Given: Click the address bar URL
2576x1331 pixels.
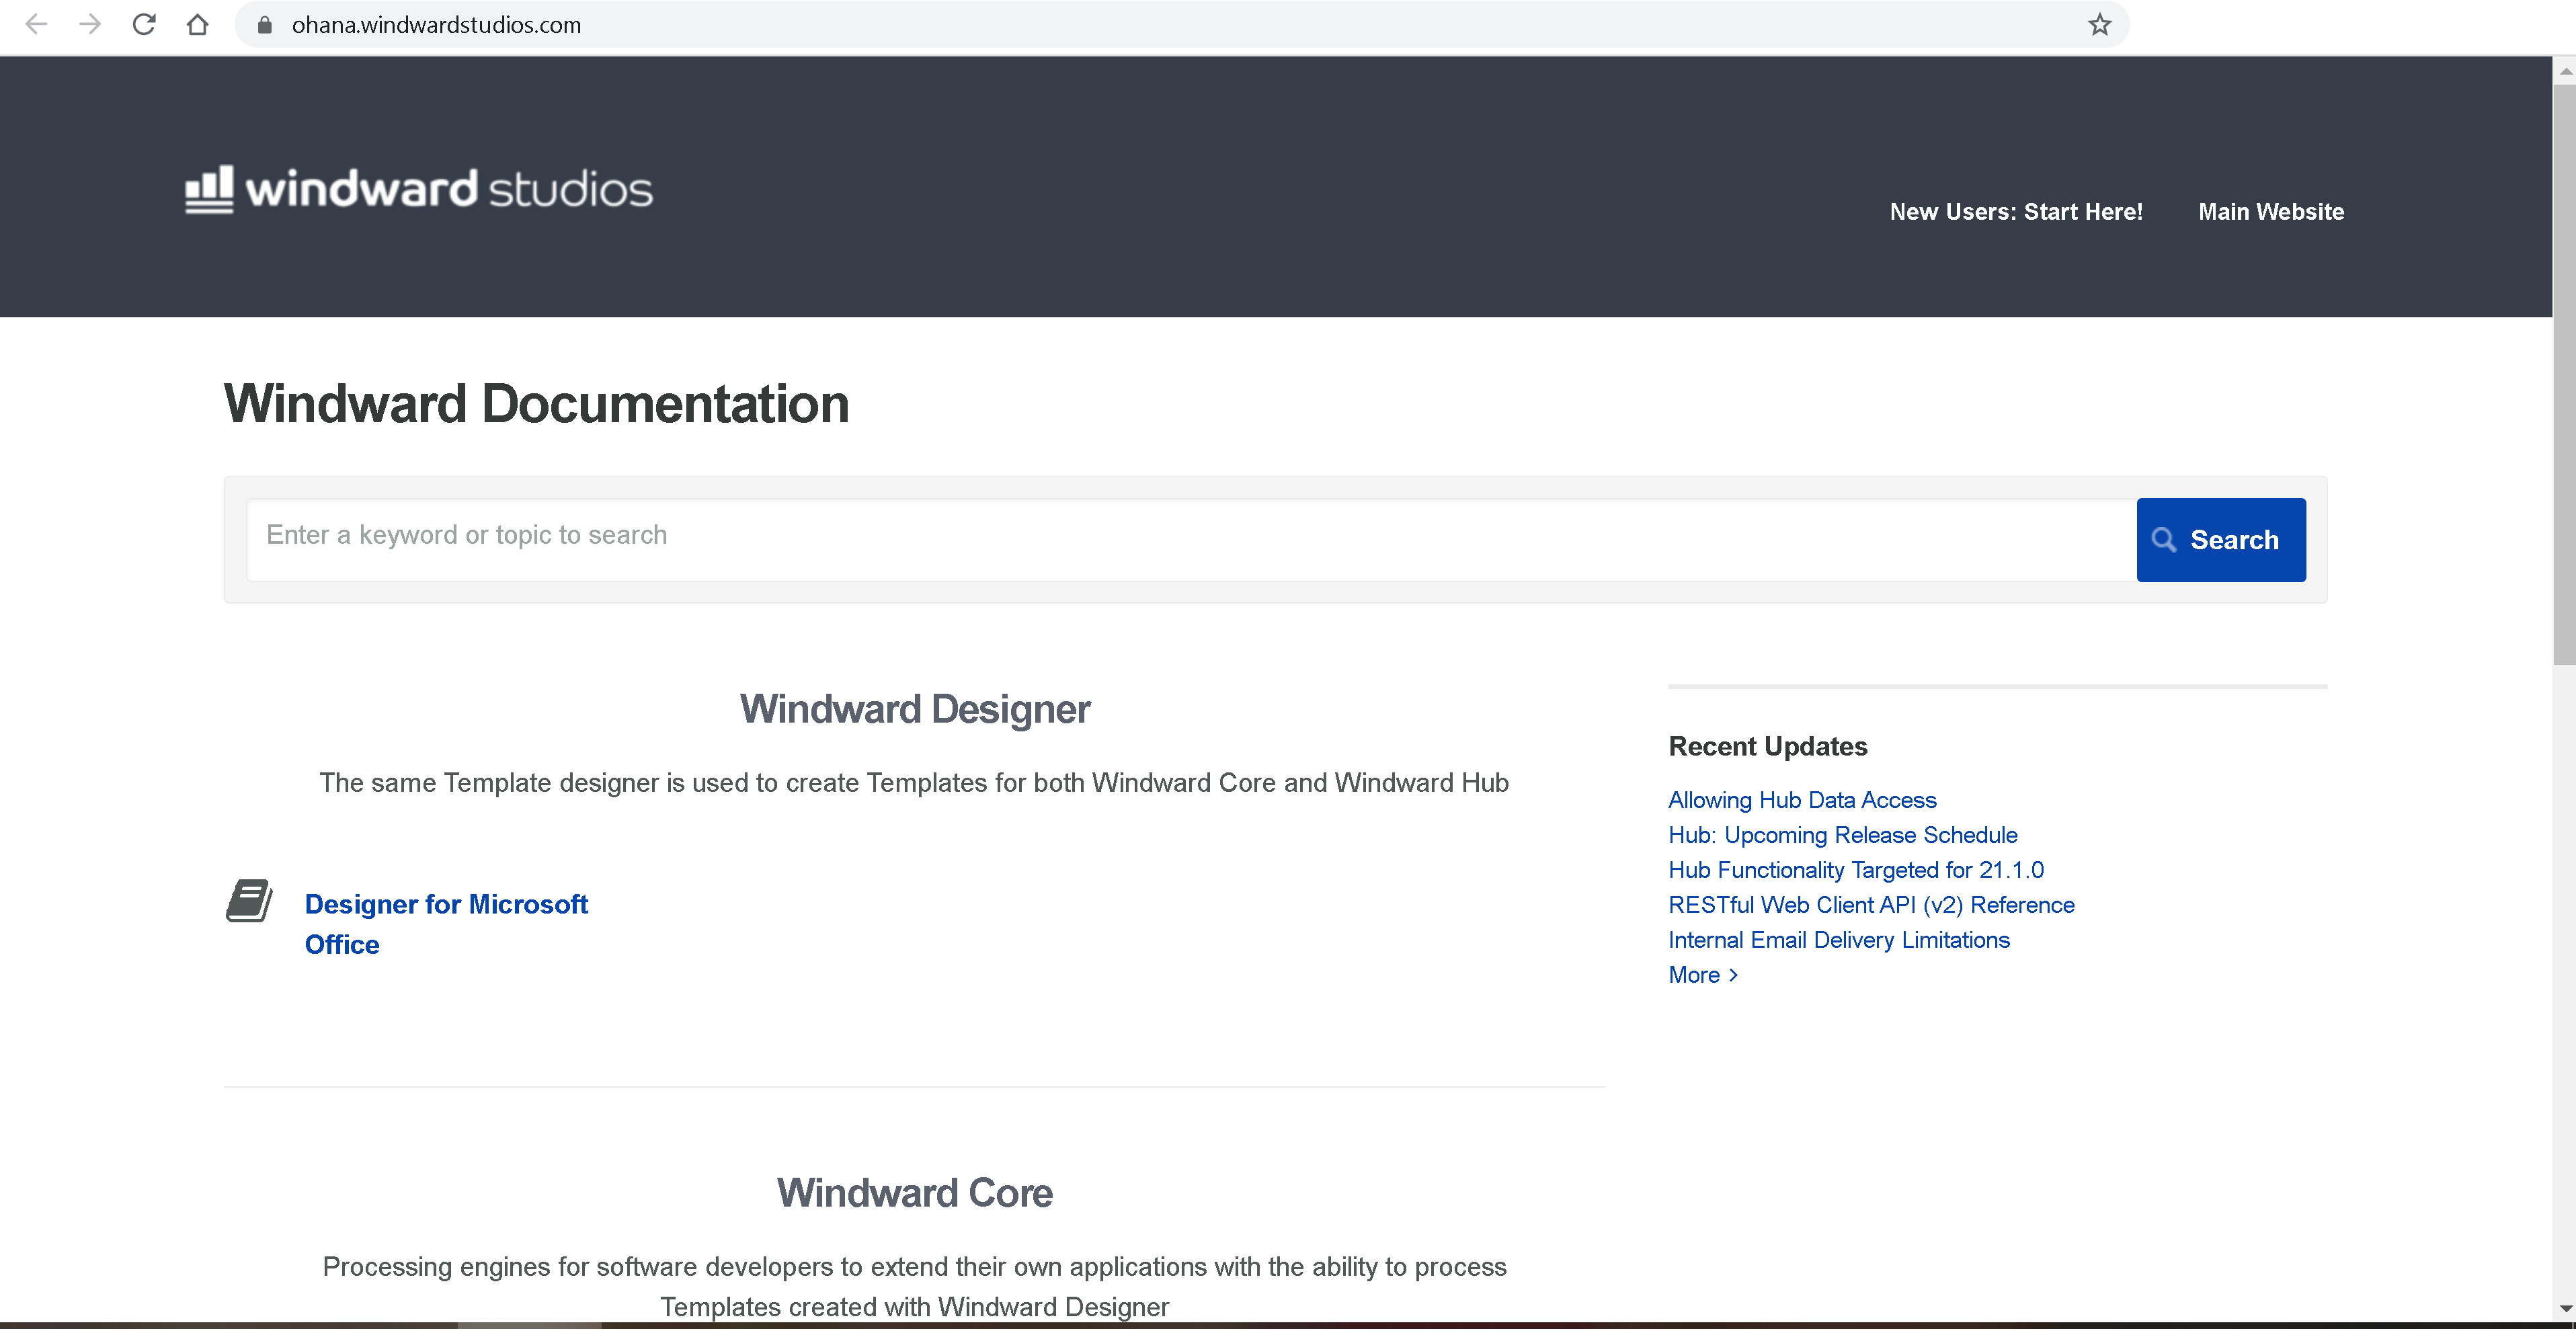Looking at the screenshot, I should coord(436,25).
